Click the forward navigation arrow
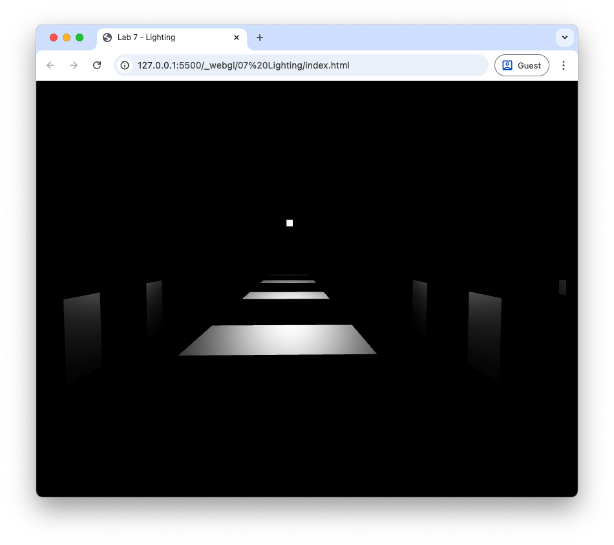The height and width of the screenshot is (545, 614). (x=74, y=65)
